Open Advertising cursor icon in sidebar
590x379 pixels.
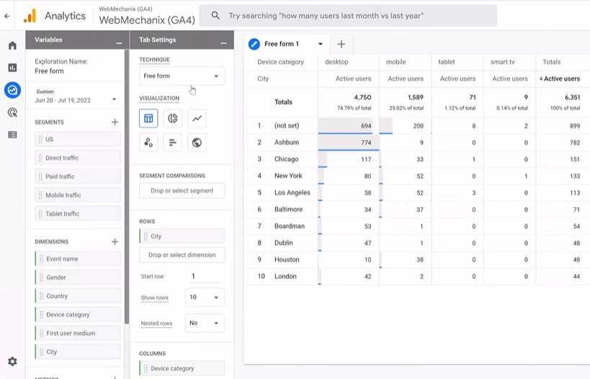point(12,112)
